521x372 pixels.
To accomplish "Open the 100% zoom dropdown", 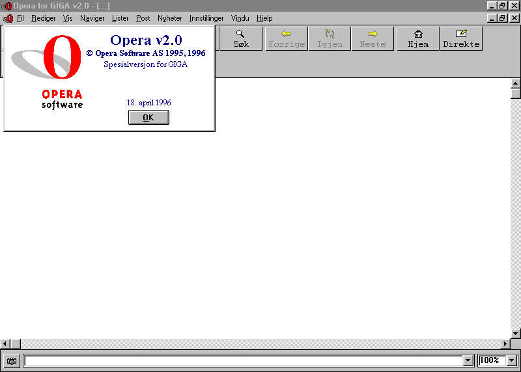I will [x=511, y=361].
